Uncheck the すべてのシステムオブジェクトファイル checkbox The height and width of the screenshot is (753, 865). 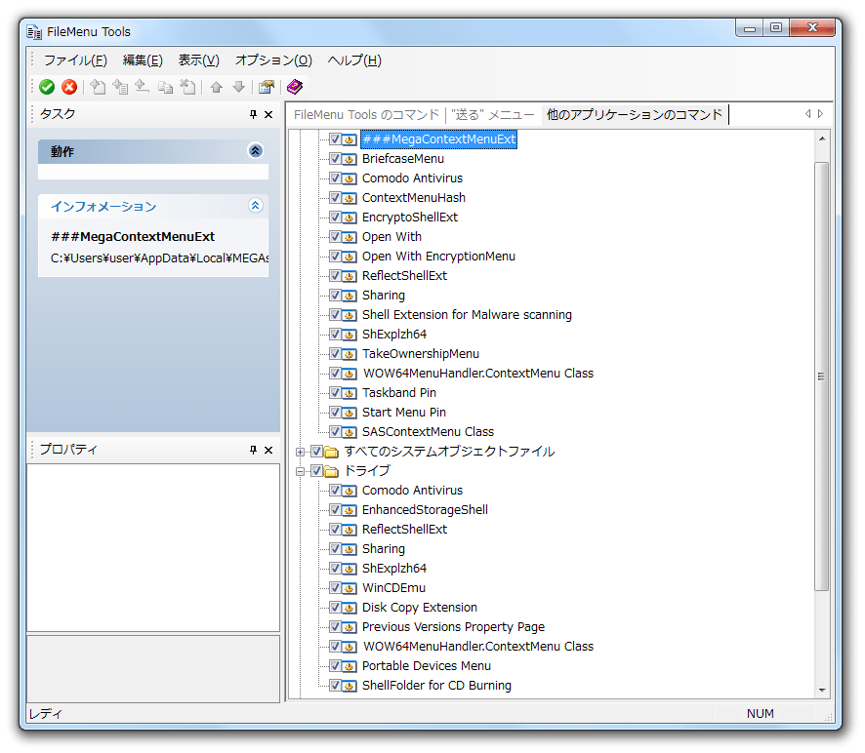[316, 452]
